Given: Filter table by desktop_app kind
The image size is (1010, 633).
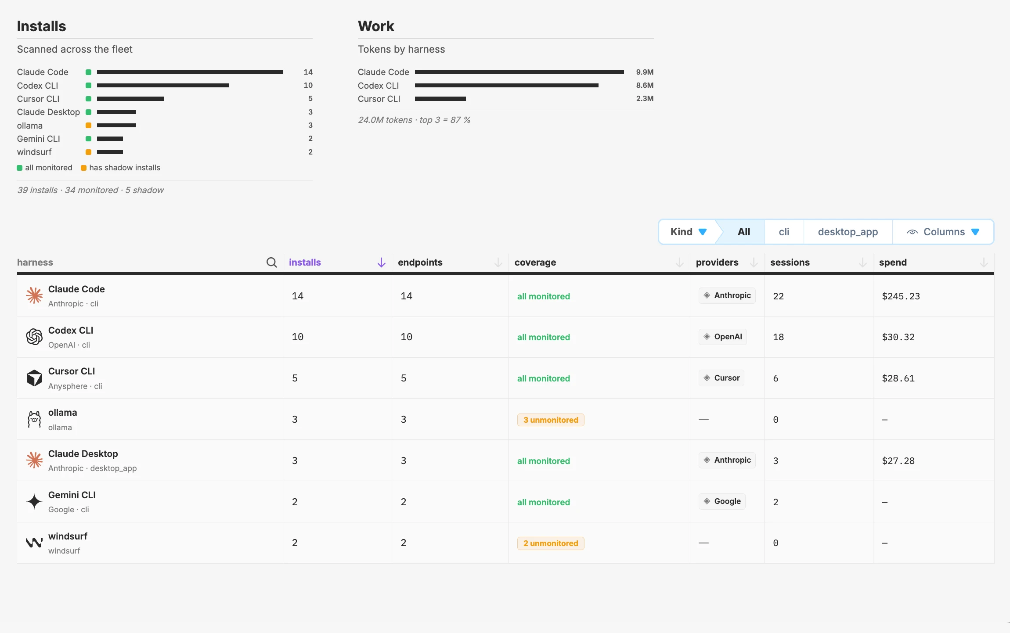Looking at the screenshot, I should (848, 232).
